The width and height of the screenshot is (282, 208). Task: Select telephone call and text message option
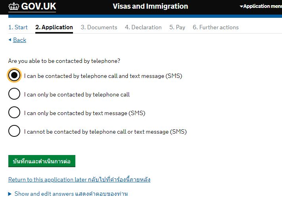[x=14, y=76]
